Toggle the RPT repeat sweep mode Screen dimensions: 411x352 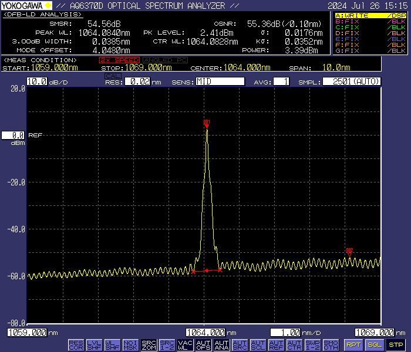click(x=353, y=345)
